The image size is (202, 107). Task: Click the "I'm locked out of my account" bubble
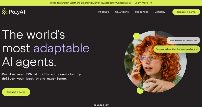183,40
